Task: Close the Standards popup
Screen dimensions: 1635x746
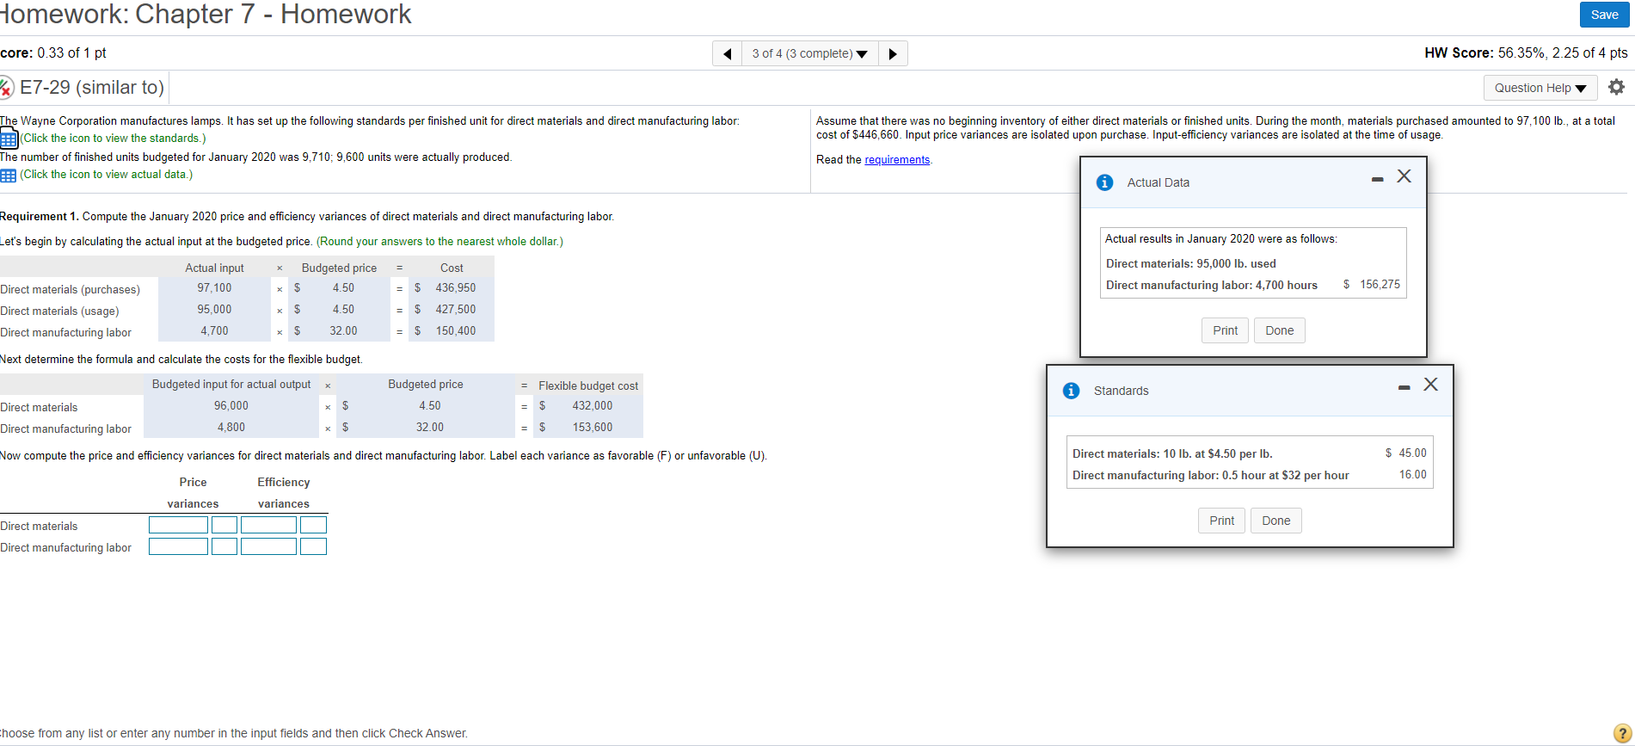Action: (1431, 385)
